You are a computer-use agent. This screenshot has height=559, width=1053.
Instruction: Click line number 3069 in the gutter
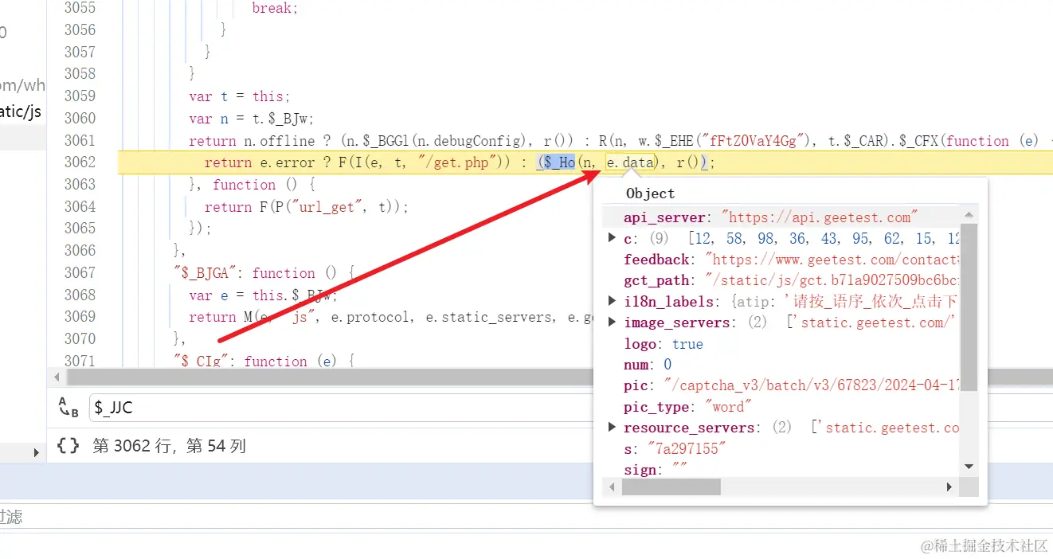tap(80, 317)
